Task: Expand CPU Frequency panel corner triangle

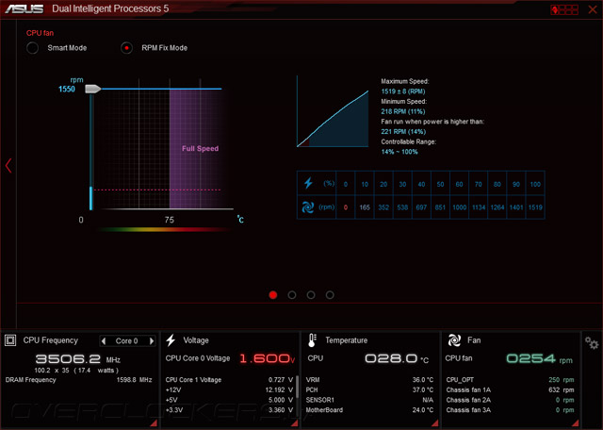Action: (x=154, y=423)
